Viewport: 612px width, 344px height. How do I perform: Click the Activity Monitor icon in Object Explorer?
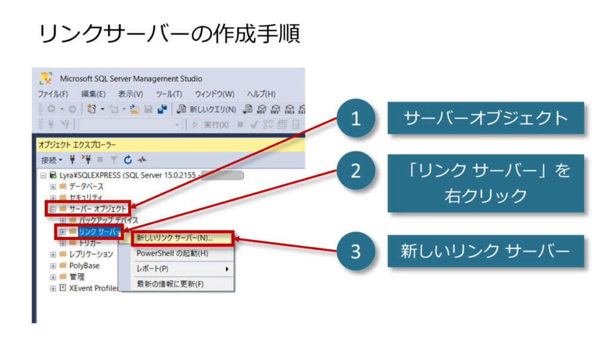point(142,160)
